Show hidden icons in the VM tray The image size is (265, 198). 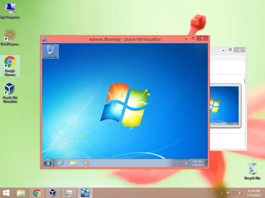[177, 163]
